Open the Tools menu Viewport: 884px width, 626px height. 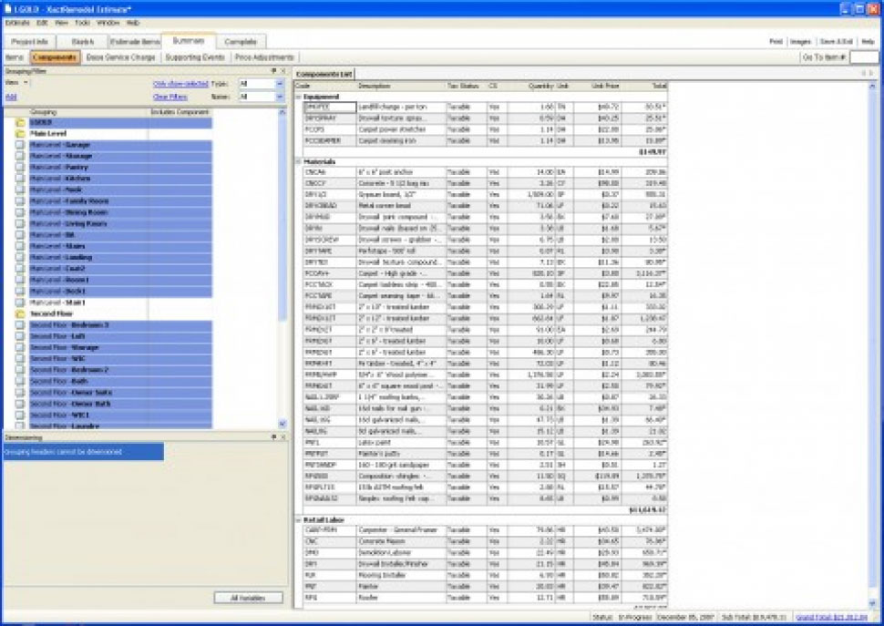coord(82,23)
